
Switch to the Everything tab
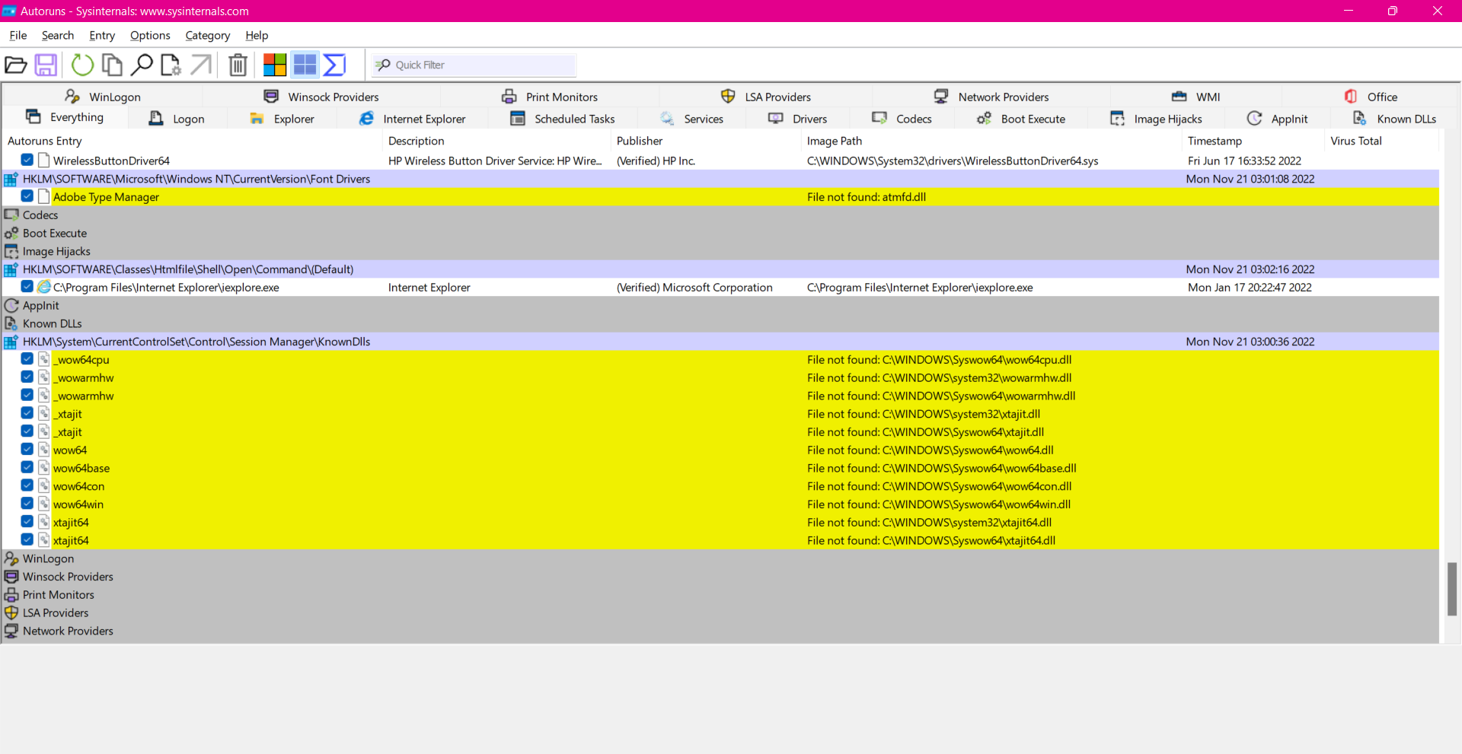65,117
